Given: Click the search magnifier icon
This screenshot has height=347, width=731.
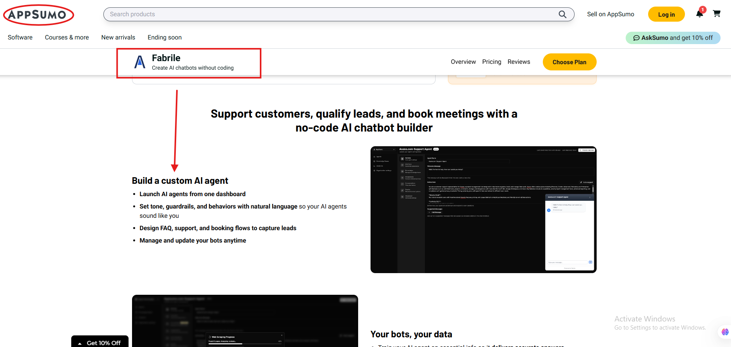Looking at the screenshot, I should coord(563,14).
